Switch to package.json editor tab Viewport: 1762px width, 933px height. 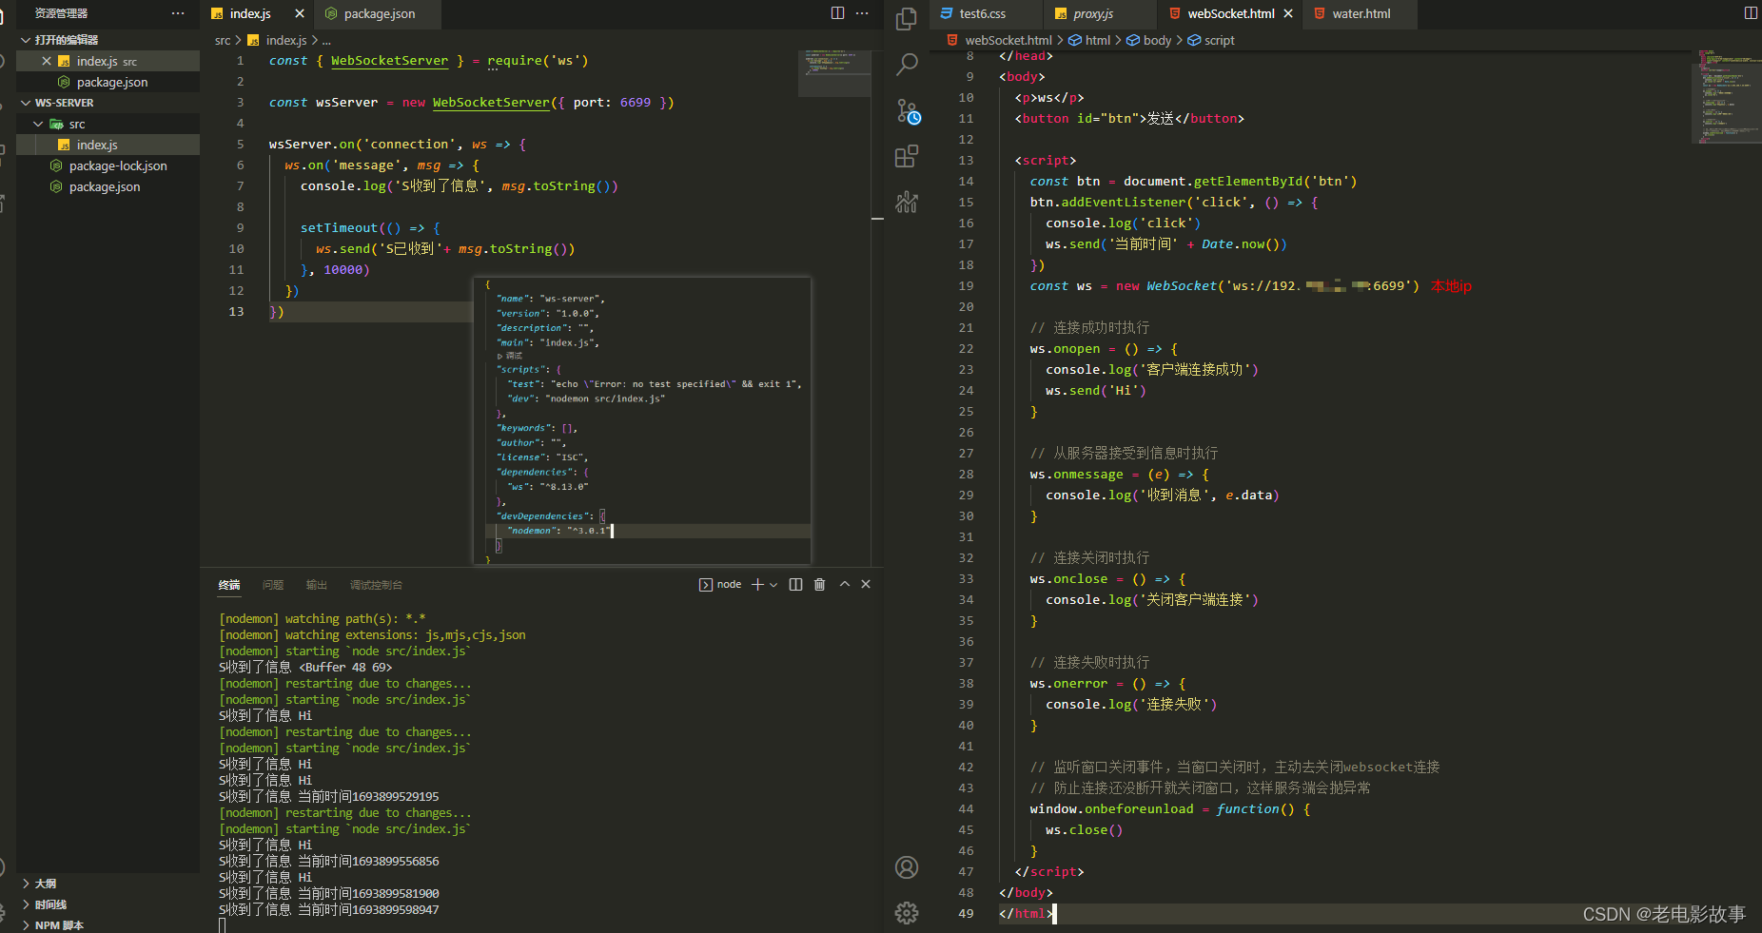pyautogui.click(x=379, y=13)
